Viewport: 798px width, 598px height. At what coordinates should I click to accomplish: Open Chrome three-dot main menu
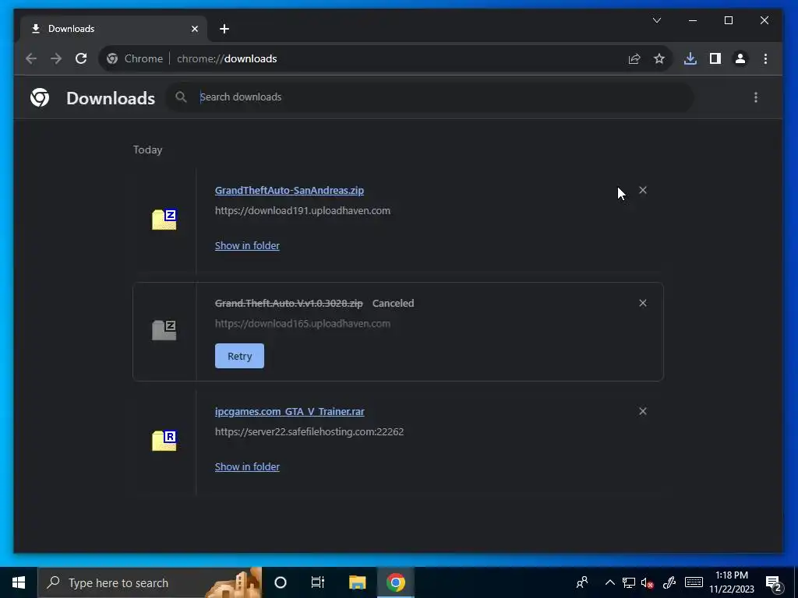click(x=765, y=58)
